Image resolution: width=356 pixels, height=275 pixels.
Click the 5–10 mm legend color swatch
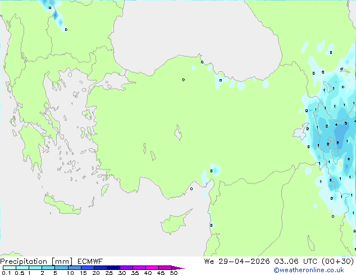tap(61, 268)
